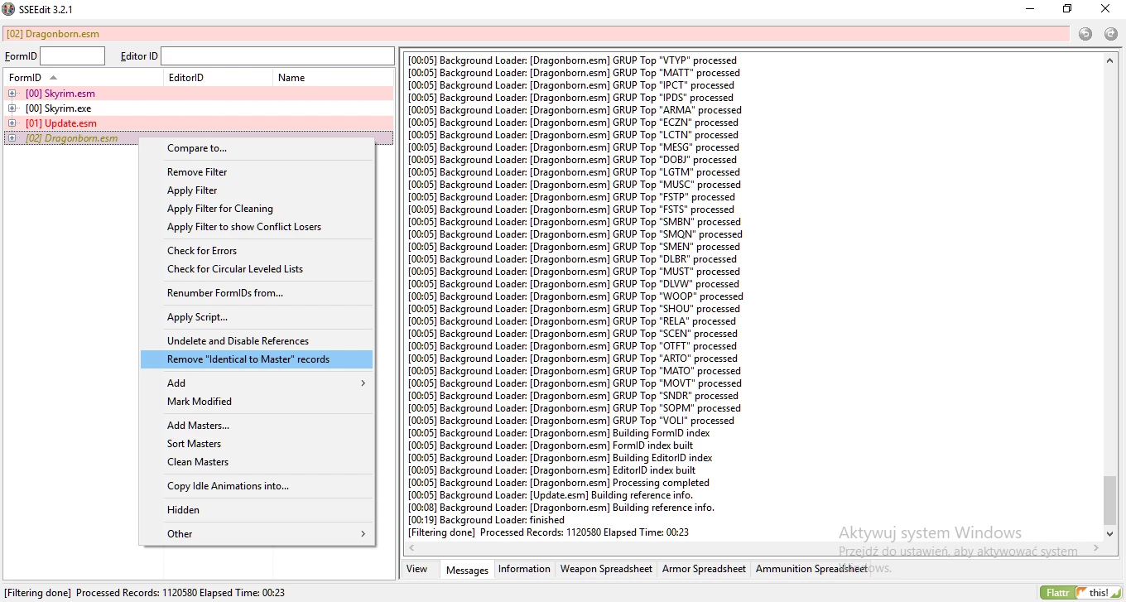
Task: Switch to the Messages tab
Action: pyautogui.click(x=467, y=570)
